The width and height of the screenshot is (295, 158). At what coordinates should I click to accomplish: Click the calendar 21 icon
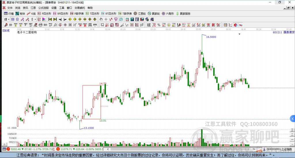coord(127,19)
